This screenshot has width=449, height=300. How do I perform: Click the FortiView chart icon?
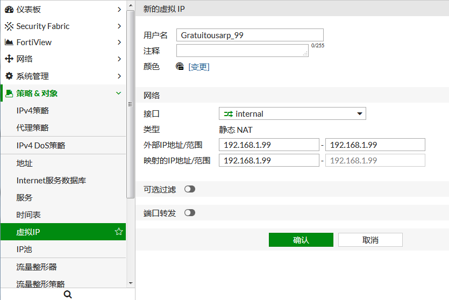[9, 42]
